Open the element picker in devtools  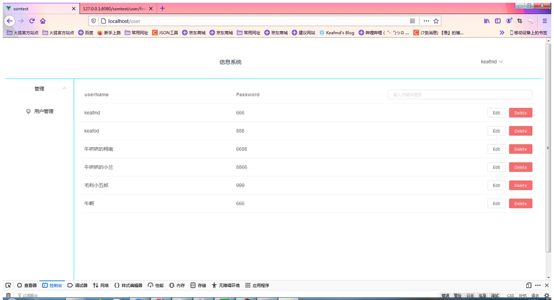(x=8, y=285)
